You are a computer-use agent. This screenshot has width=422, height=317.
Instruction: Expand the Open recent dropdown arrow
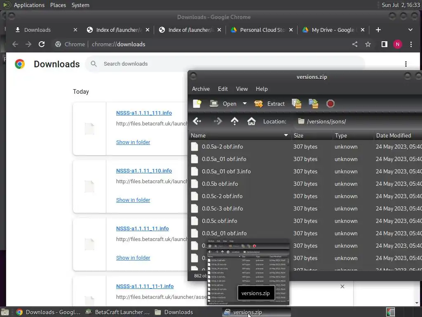tap(245, 104)
